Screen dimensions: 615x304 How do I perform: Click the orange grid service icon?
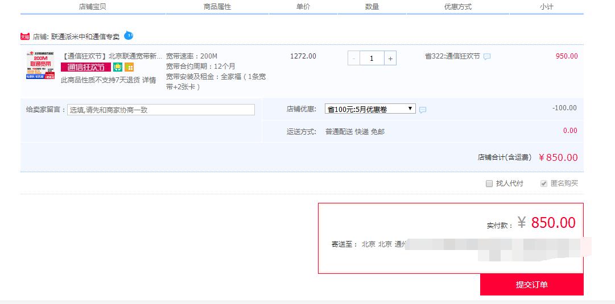coord(129,67)
